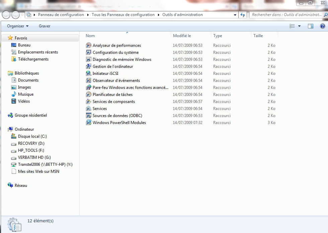Go forward with the forward arrow
The height and width of the screenshot is (233, 328).
pyautogui.click(x=15, y=15)
